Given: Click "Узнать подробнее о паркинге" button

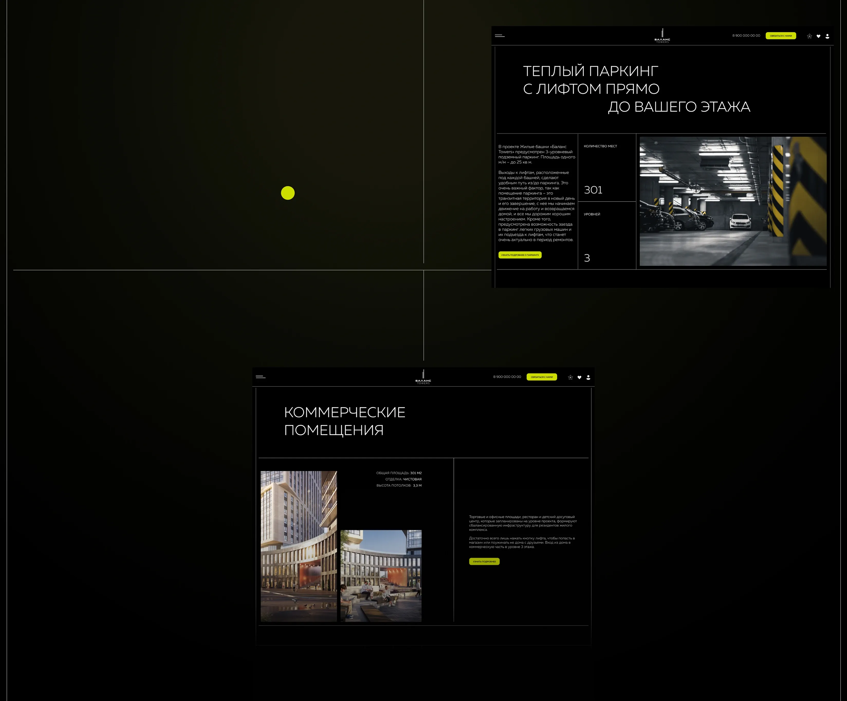Looking at the screenshot, I should pos(520,255).
